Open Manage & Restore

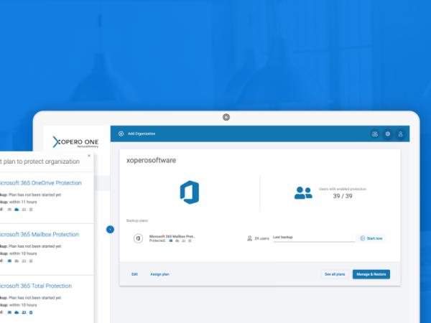[371, 274]
